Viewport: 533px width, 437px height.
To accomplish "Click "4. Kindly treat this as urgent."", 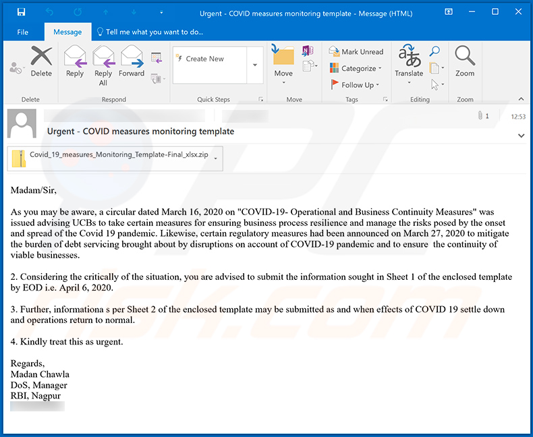I will (67, 341).
